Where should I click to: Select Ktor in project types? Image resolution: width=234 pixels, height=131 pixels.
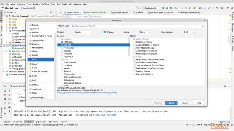pos(41,60)
